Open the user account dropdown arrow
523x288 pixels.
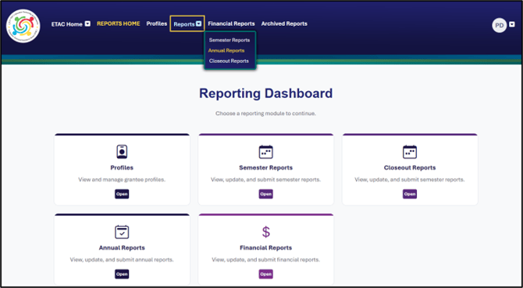point(512,25)
